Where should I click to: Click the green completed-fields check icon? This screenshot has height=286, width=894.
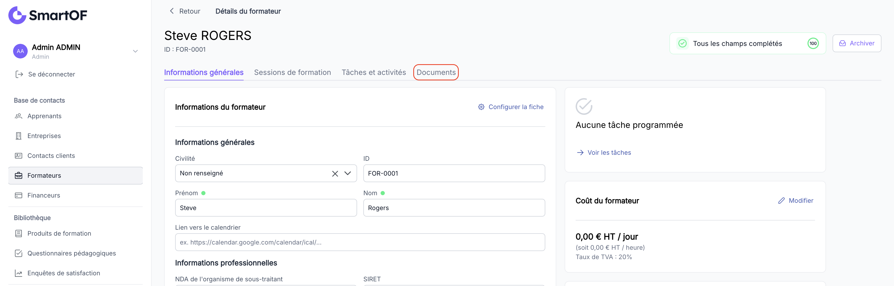682,43
